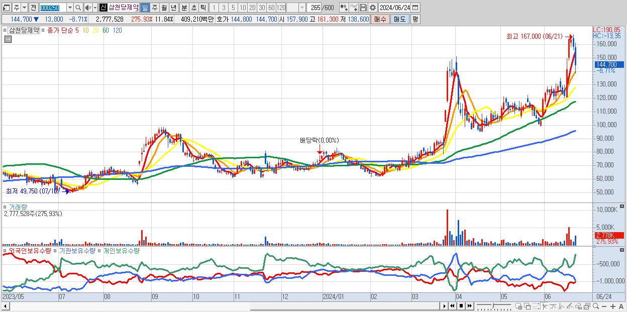Adjust the chart zoom slider handle

(x=493, y=305)
